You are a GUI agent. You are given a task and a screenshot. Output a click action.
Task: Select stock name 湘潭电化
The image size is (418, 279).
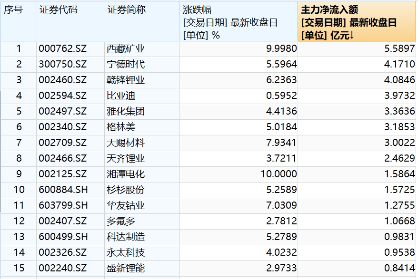(126, 174)
